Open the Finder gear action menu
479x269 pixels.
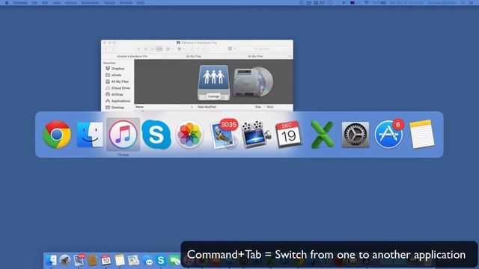(180, 49)
